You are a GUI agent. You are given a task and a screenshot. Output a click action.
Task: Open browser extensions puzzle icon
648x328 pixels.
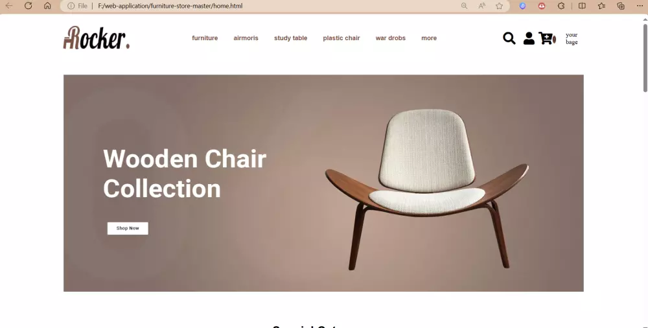tap(561, 6)
